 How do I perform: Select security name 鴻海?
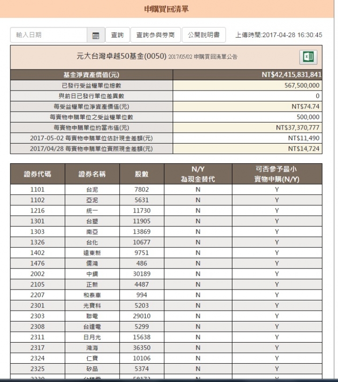92,348
